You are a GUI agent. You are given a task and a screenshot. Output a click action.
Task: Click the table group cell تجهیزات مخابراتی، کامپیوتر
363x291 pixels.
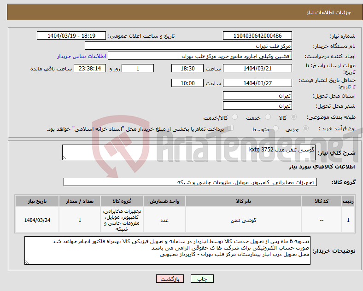tap(122, 220)
